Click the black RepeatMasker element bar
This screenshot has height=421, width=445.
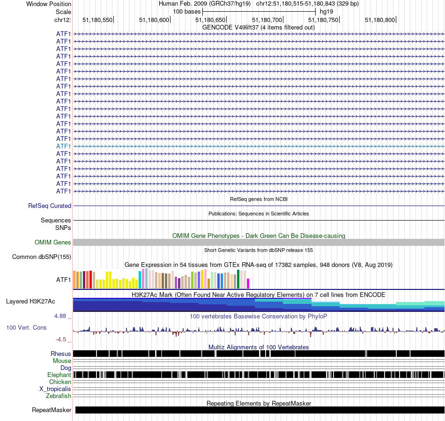tap(260, 410)
